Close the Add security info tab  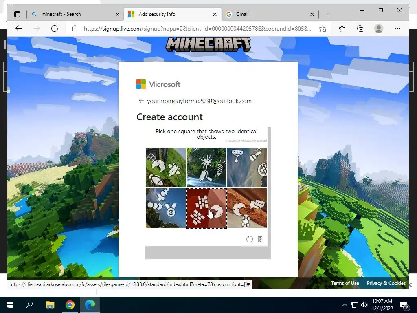coord(215,14)
